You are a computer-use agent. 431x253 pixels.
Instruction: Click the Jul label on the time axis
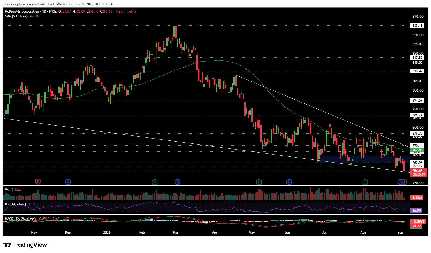coord(324,233)
